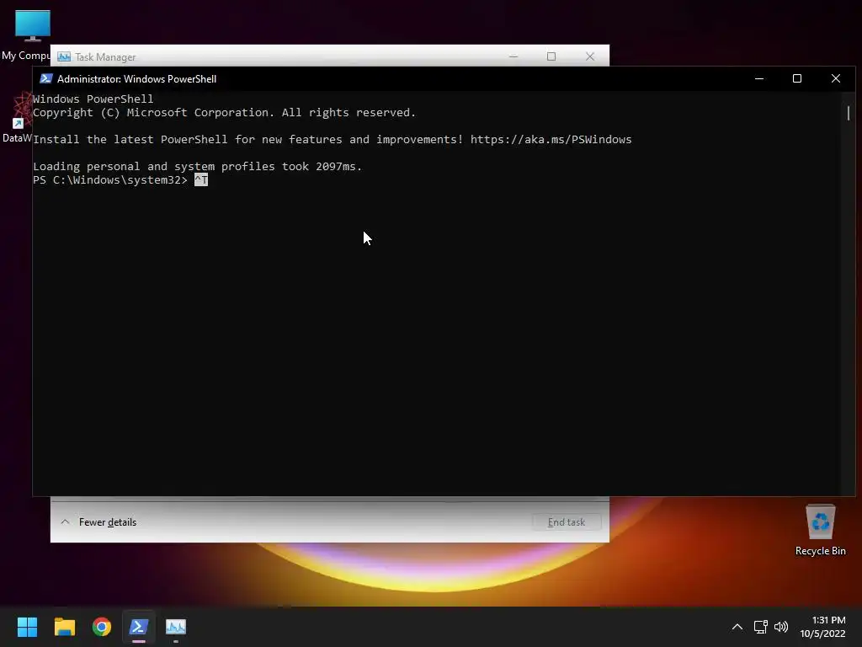
Task: Click the Copyright Microsoft Corporation line
Action: (x=224, y=112)
